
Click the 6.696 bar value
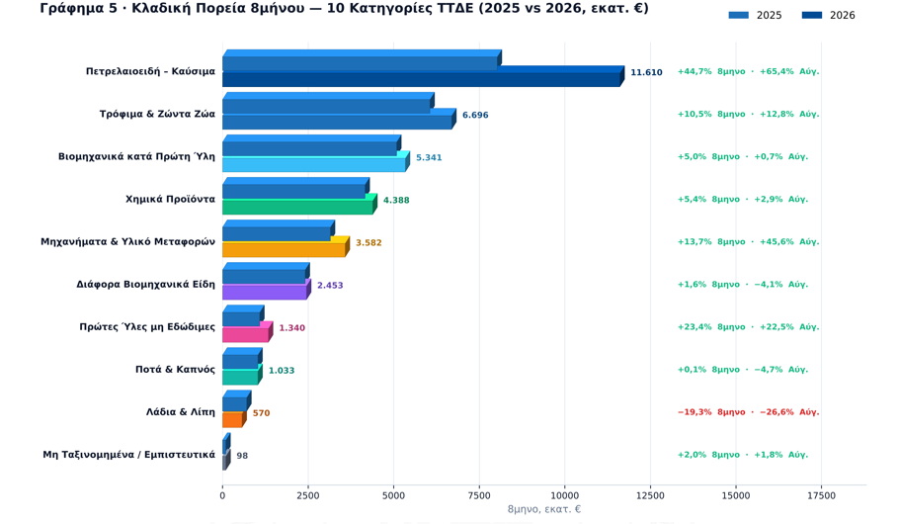475,115
